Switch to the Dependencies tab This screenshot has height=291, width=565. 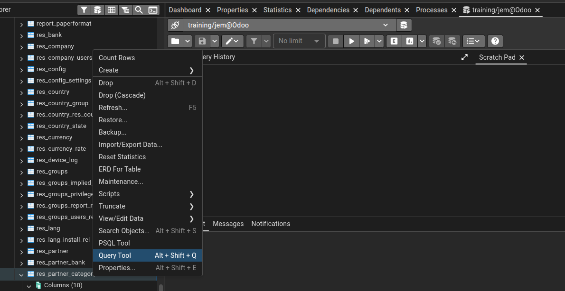pos(328,10)
